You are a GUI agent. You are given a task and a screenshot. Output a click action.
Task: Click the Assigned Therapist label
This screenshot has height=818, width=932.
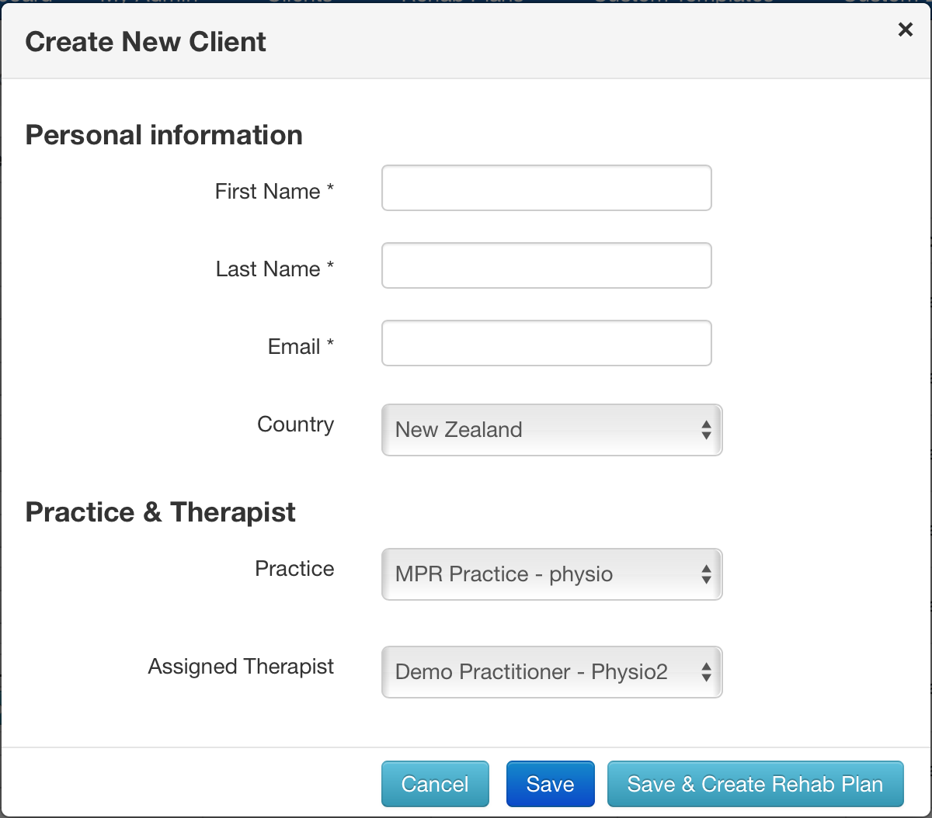coord(242,667)
